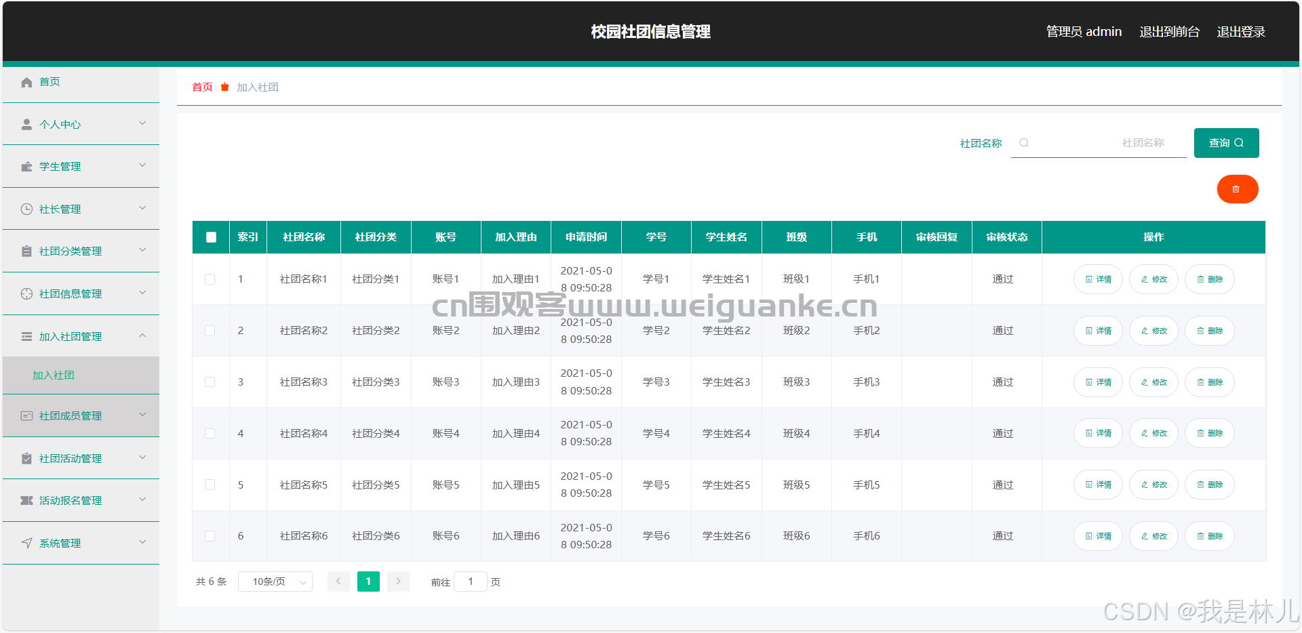
Task: Click 修改 button on row 社团名称2
Action: 1153,331
